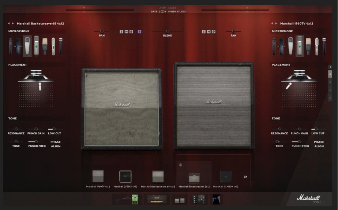
Task: Click the right Low Cut slider
Action: [318, 129]
